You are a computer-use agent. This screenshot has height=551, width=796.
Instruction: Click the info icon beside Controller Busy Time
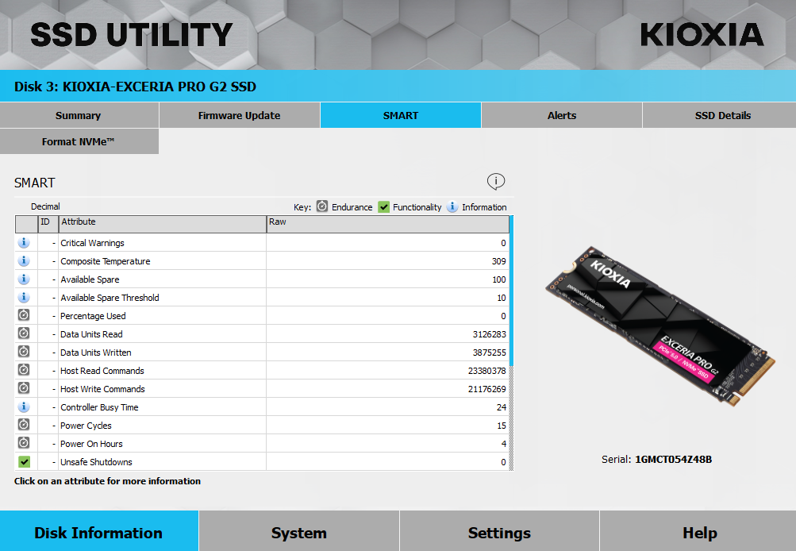[x=23, y=407]
